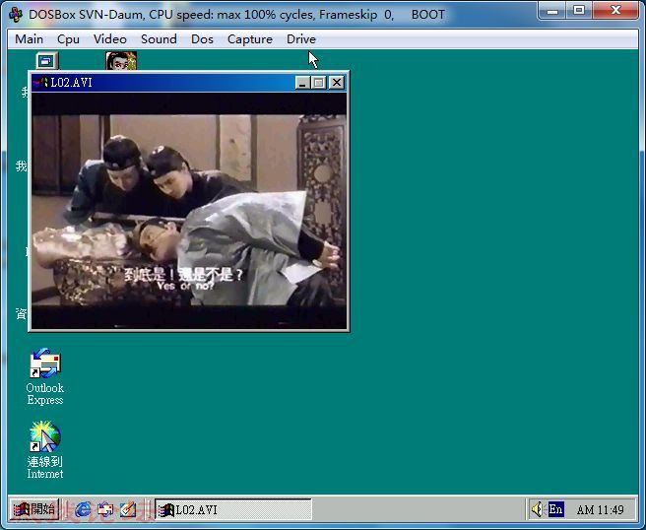
Task: Click the L02.AVI window title bar icon
Action: (40, 83)
